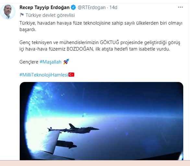
Task: Follow the #MilliTeknolojiHamlesi hashtag
Action: pyautogui.click(x=44, y=75)
